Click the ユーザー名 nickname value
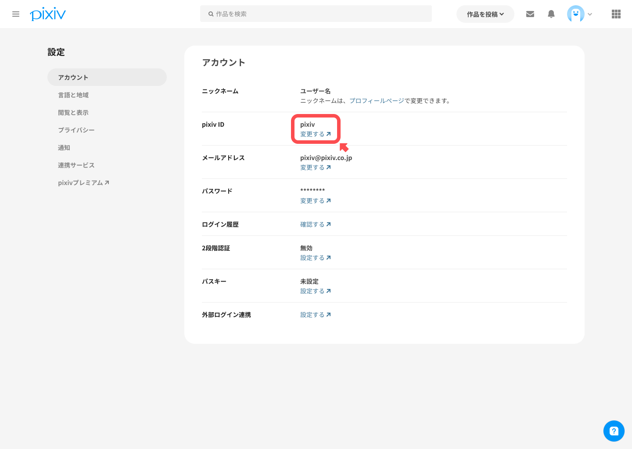The image size is (632, 449). pos(316,91)
